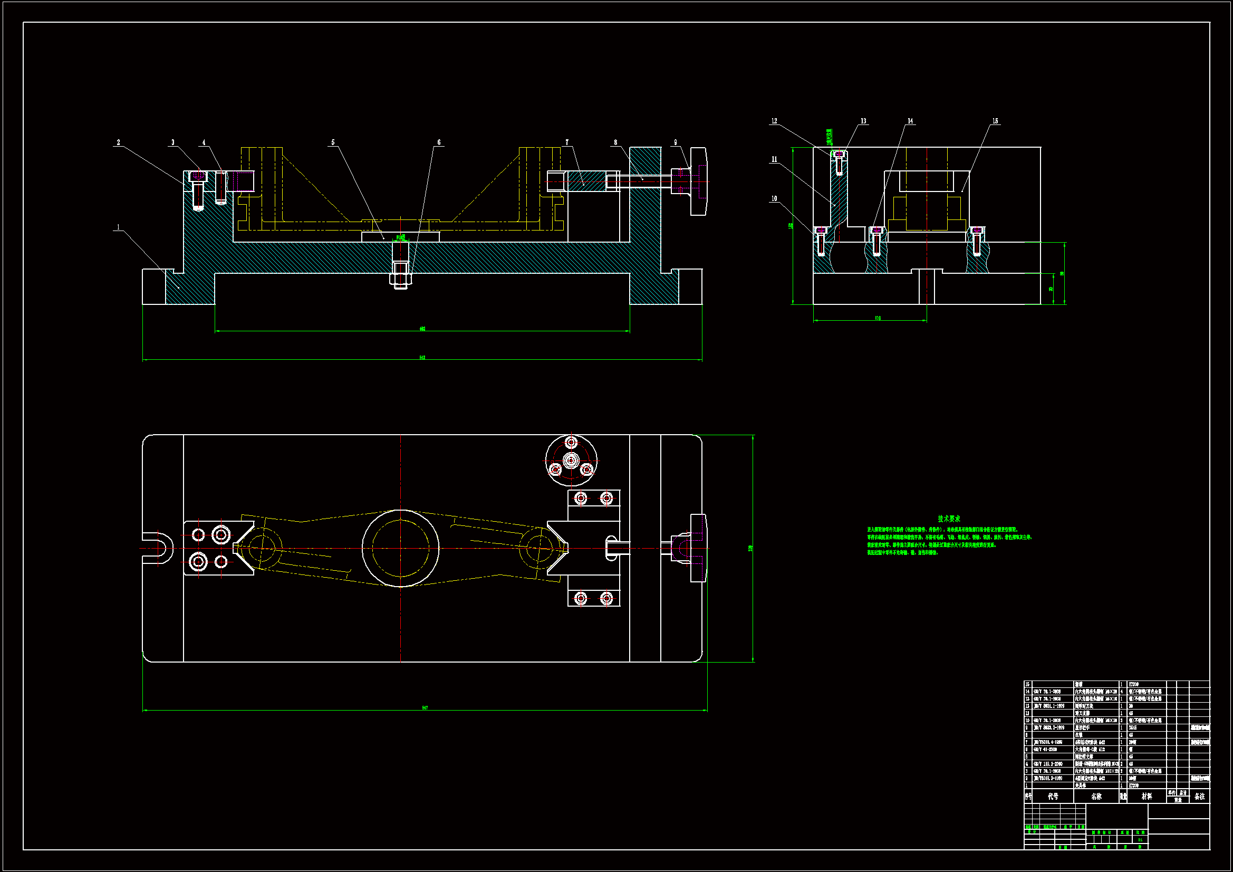Select callout number 12 in side view
Image resolution: width=1233 pixels, height=872 pixels.
[x=774, y=121]
